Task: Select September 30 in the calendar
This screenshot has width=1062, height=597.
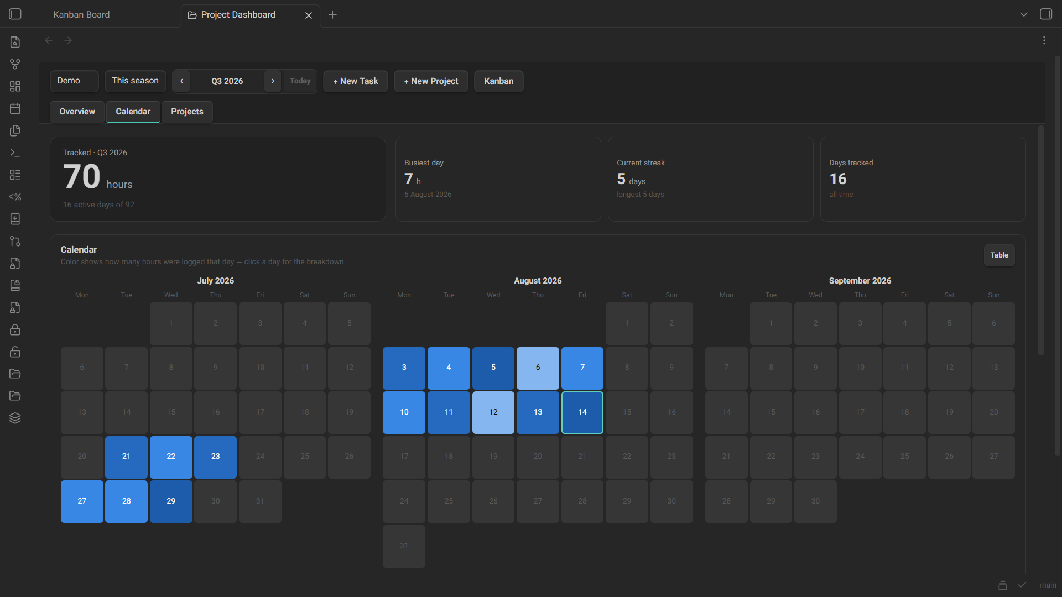Action: click(x=815, y=501)
